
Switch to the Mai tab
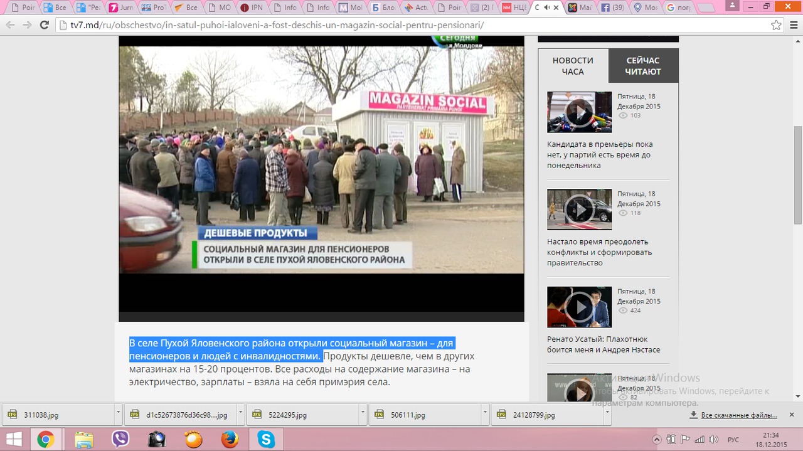(x=580, y=8)
